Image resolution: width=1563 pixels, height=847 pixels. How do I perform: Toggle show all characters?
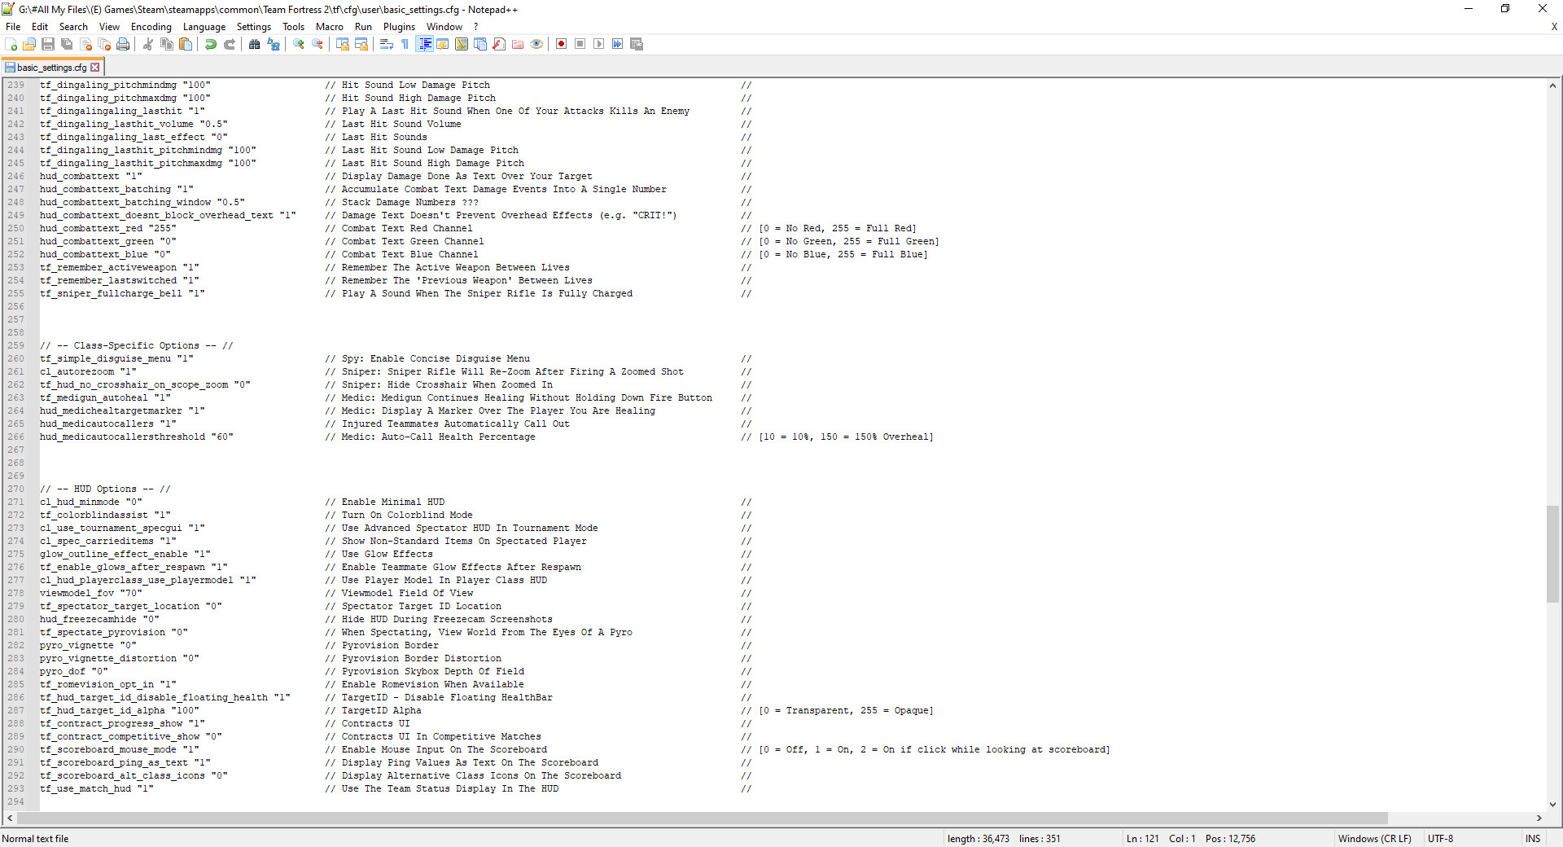(405, 44)
